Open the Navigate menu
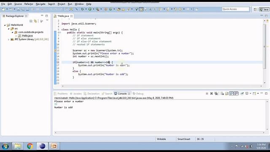Screen dimensions: 270x152 pos(40,4)
